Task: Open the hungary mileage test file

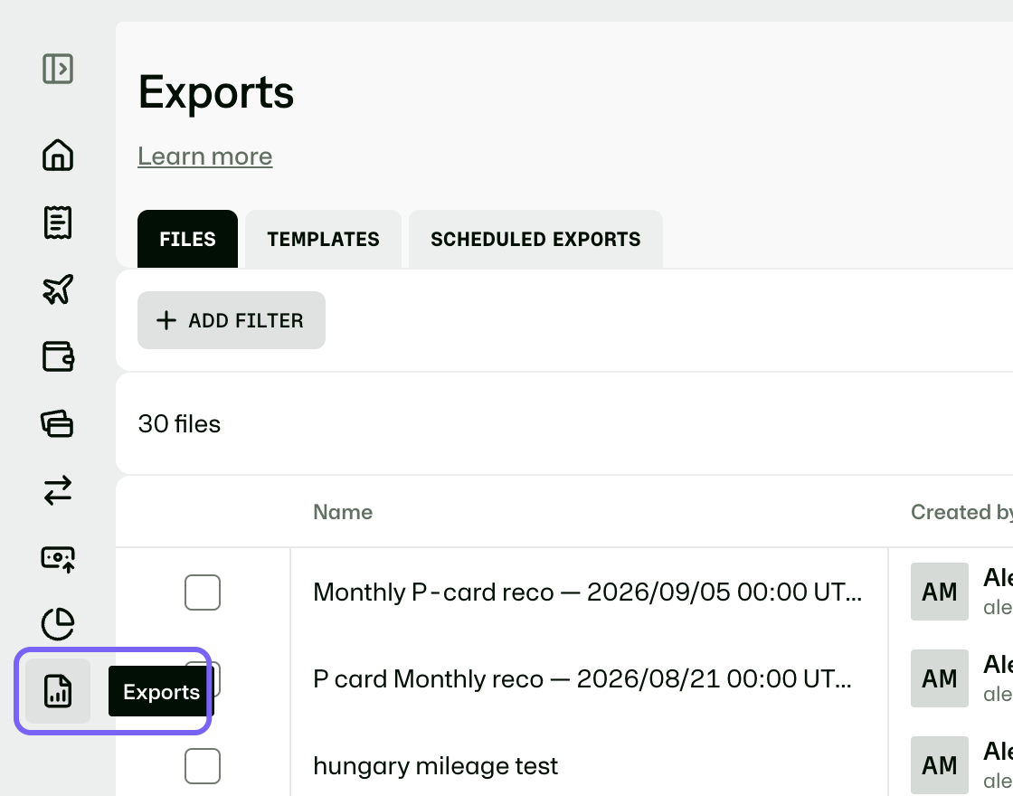Action: (435, 765)
